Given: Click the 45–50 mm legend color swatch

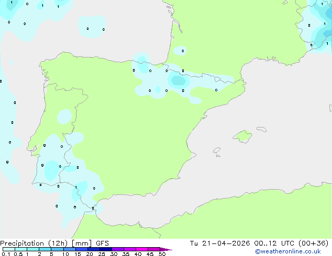Looking at the screenshot, I should point(154,249).
